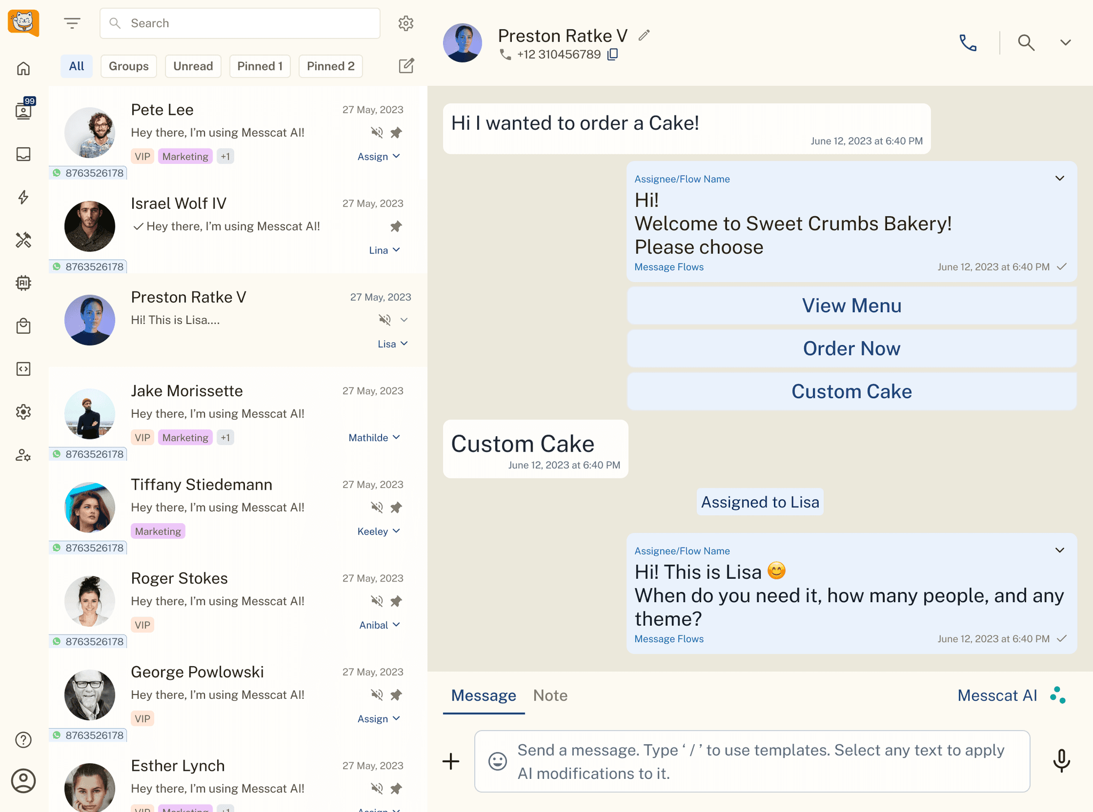This screenshot has width=1093, height=812.
Task: Click the phone call icon in chat header
Action: pos(968,43)
